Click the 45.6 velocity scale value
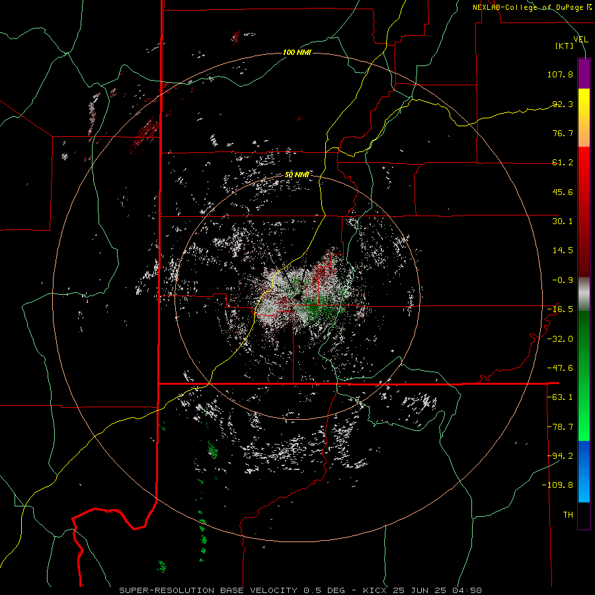The image size is (595, 595). pyautogui.click(x=563, y=192)
